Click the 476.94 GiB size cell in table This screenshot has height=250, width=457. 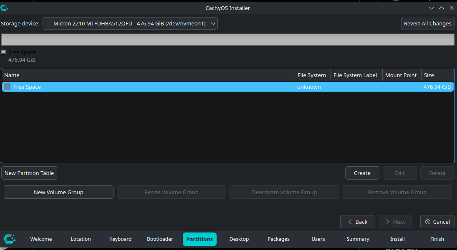click(437, 87)
